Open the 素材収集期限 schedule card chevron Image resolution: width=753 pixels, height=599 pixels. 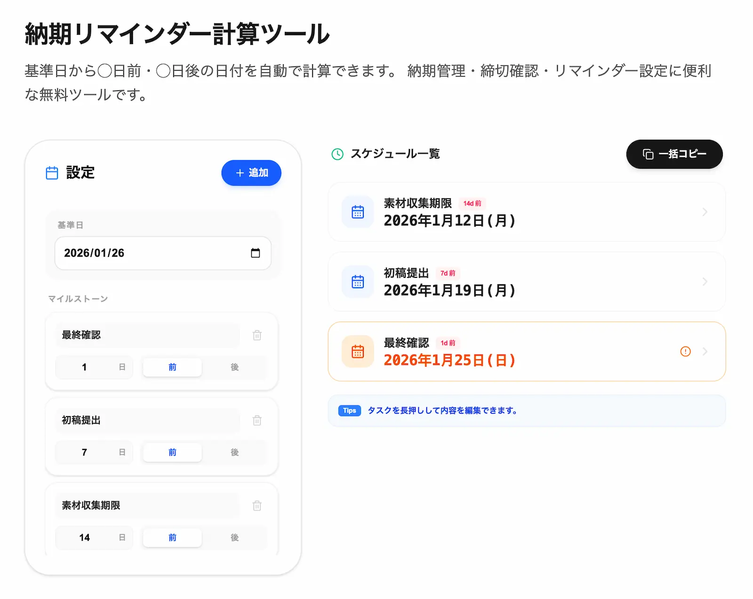(x=705, y=212)
